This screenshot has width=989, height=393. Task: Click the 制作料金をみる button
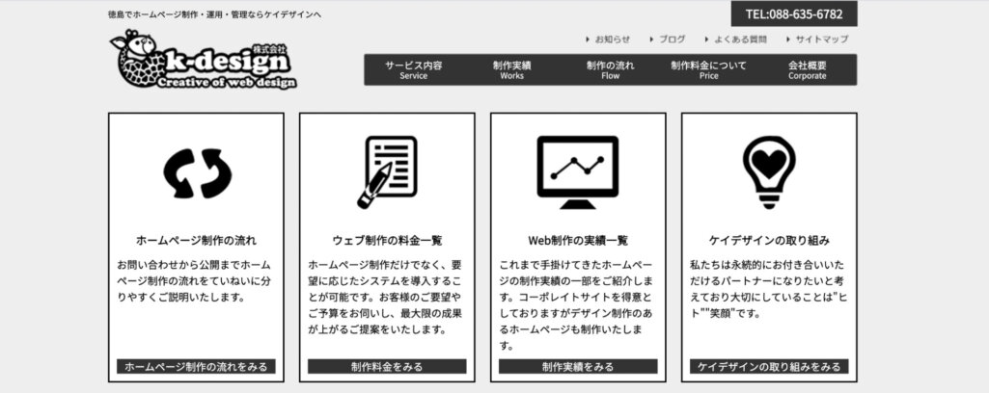point(387,367)
